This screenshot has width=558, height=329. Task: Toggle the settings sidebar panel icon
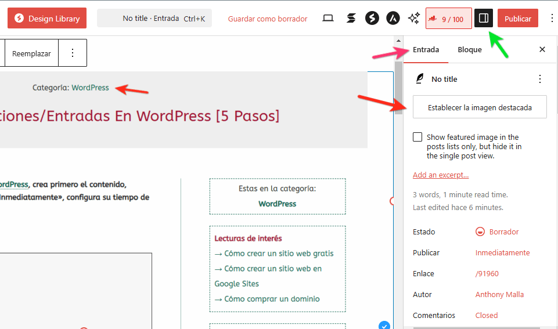(484, 18)
